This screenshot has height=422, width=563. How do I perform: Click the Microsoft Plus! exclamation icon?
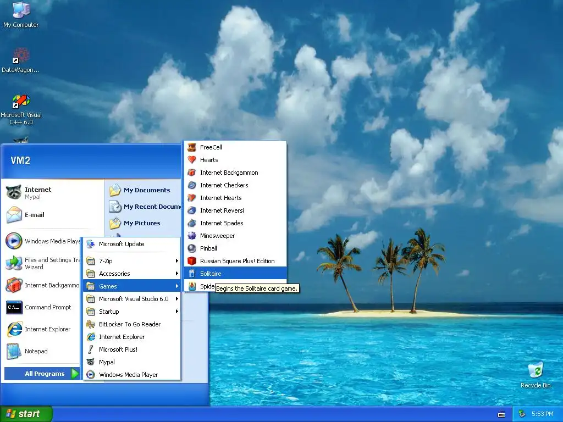point(91,349)
